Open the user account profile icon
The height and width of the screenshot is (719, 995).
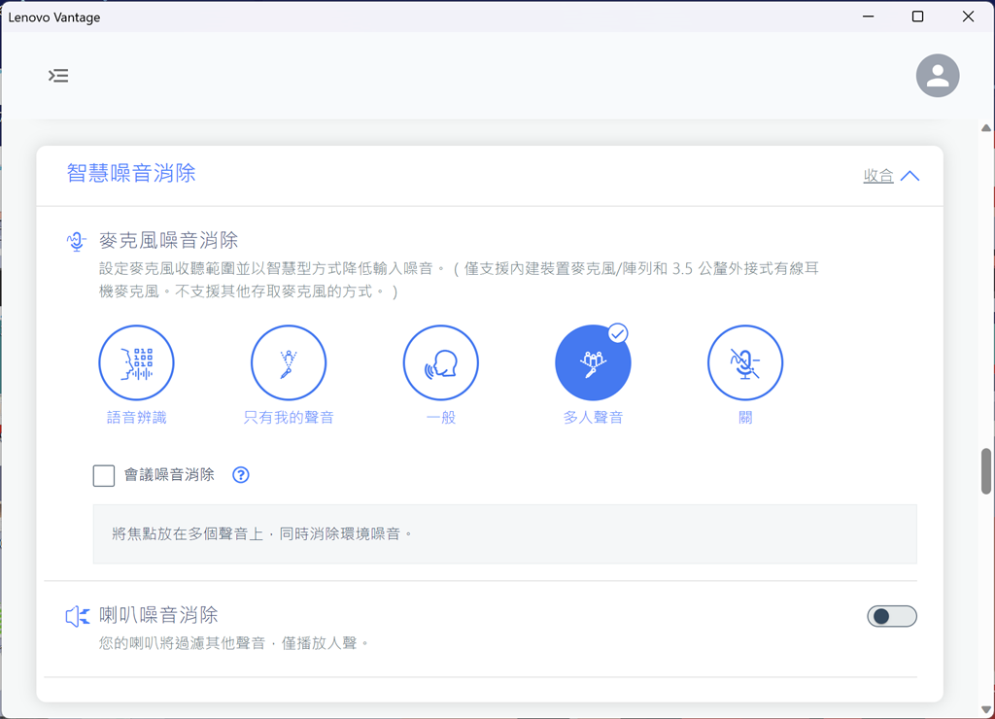(938, 76)
